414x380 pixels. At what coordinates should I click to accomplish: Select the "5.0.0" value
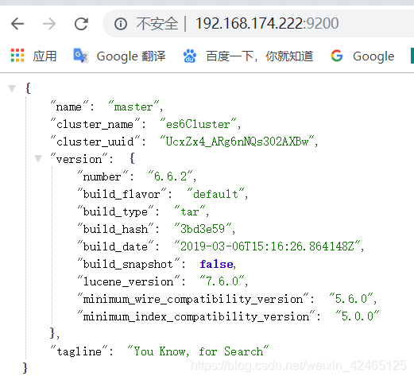(x=358, y=316)
